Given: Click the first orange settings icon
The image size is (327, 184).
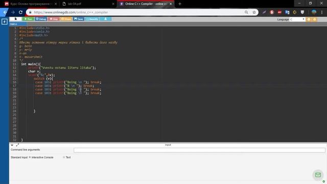Looking at the screenshot, I should pyautogui.click(x=309, y=19).
